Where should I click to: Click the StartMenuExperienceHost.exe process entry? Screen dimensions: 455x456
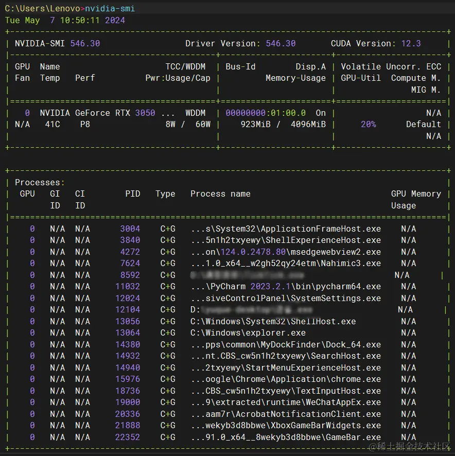(286, 368)
